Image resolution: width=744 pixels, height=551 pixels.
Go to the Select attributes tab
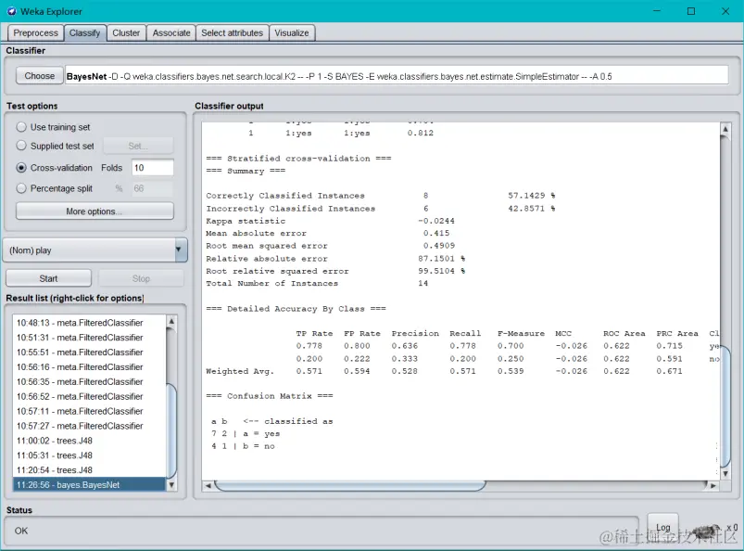pyautogui.click(x=232, y=32)
